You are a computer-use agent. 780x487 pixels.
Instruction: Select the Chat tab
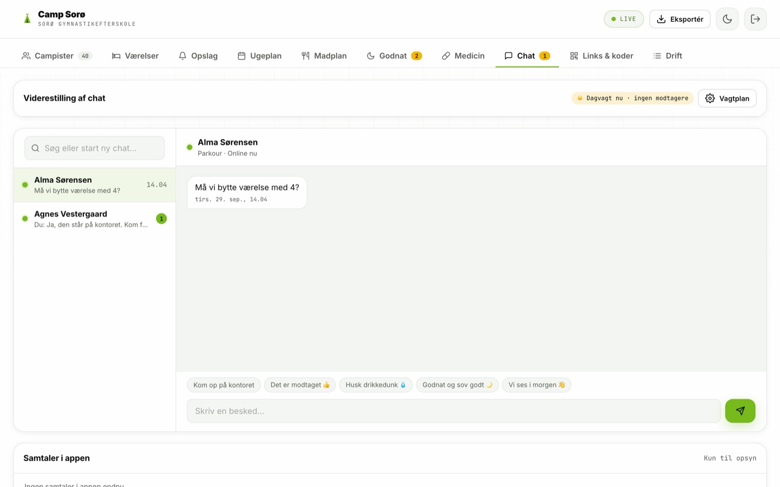(527, 56)
